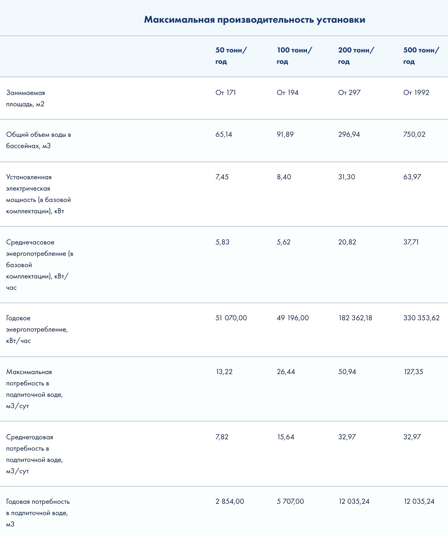Viewport: 448px width, 536px height.
Task: Click the "500 тонн/год" column header
Action: [421, 56]
